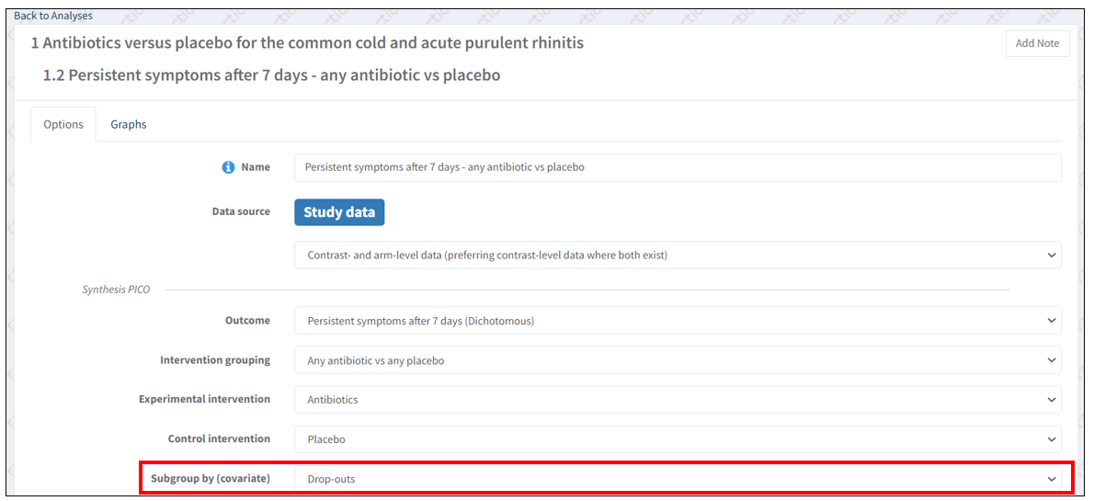Click the "Intervention grouping" field label
This screenshot has height=501, width=1094.
[x=215, y=360]
